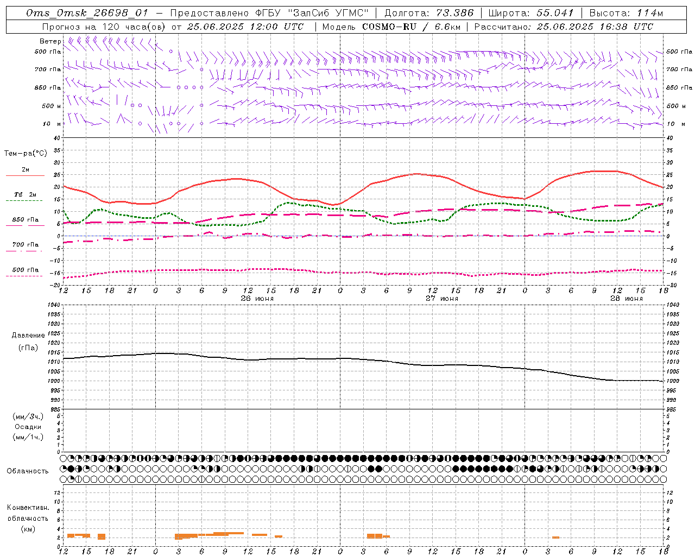
Task: Click the Широта: 55.041 value
Action: [x=531, y=13]
